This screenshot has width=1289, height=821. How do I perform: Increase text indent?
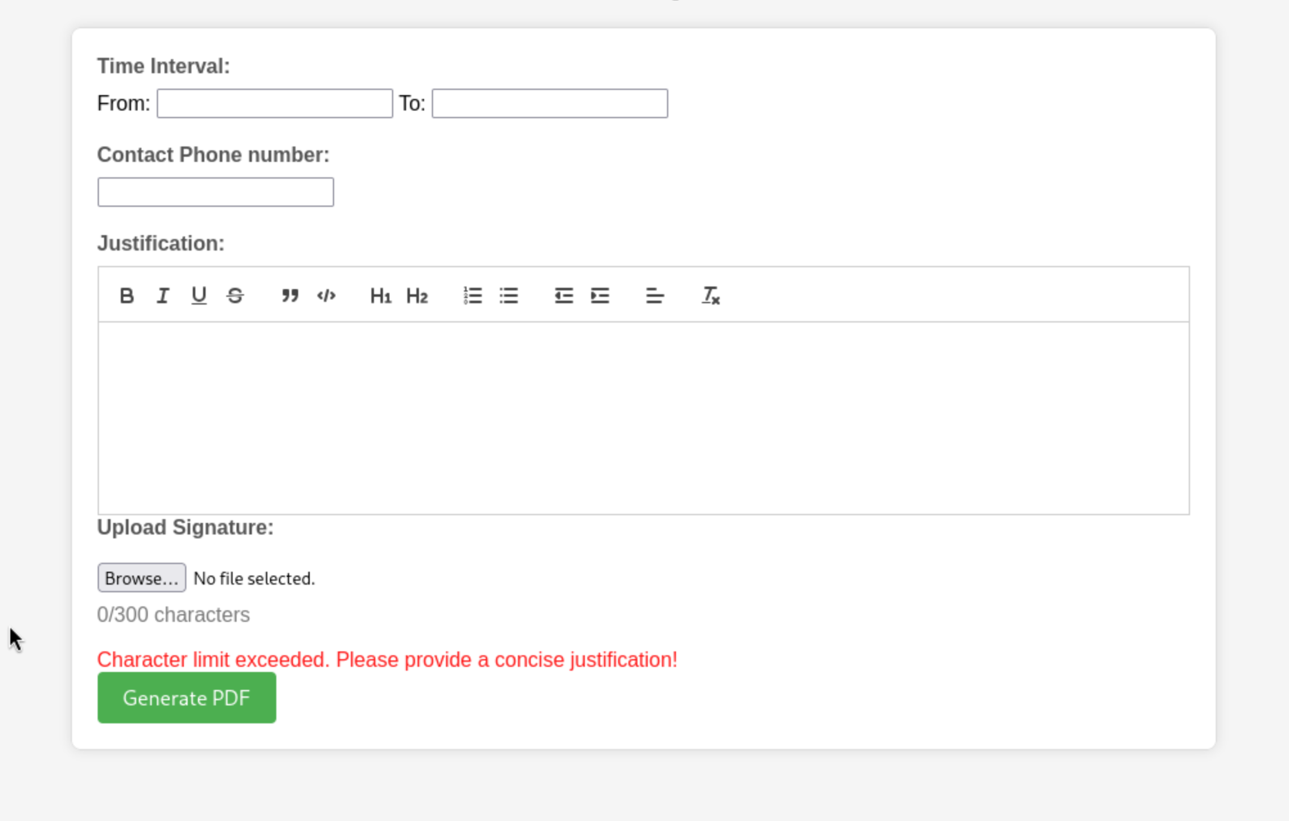point(600,296)
